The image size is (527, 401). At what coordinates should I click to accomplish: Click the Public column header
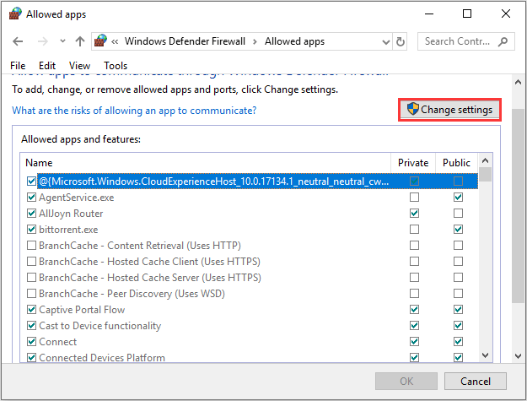point(456,163)
